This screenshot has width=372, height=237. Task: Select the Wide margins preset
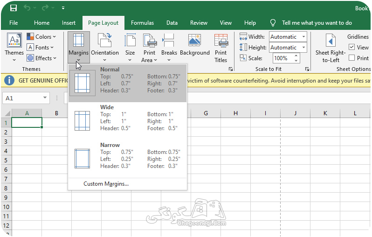pyautogui.click(x=127, y=121)
